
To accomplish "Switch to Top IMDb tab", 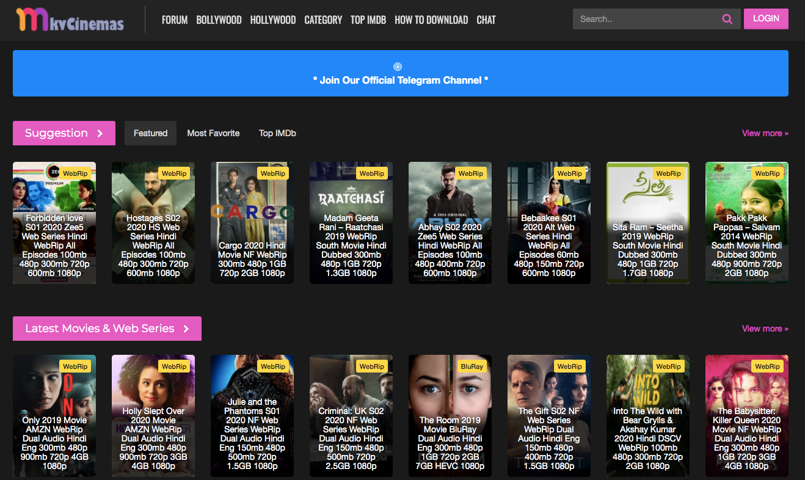I will (277, 133).
